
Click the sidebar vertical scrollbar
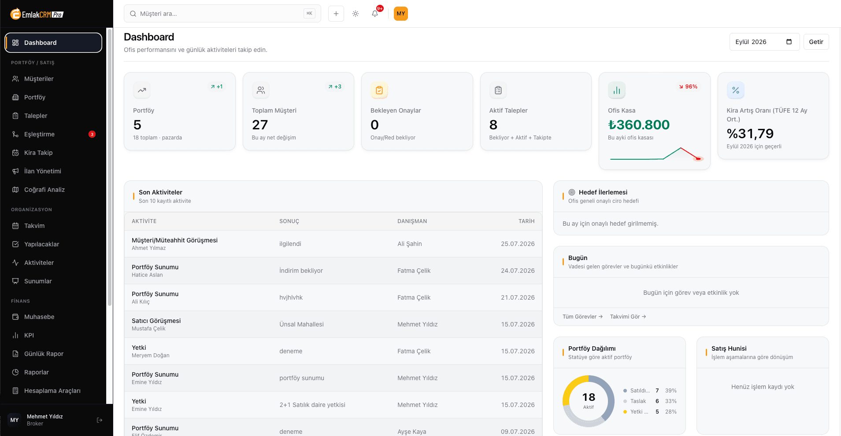tap(110, 167)
